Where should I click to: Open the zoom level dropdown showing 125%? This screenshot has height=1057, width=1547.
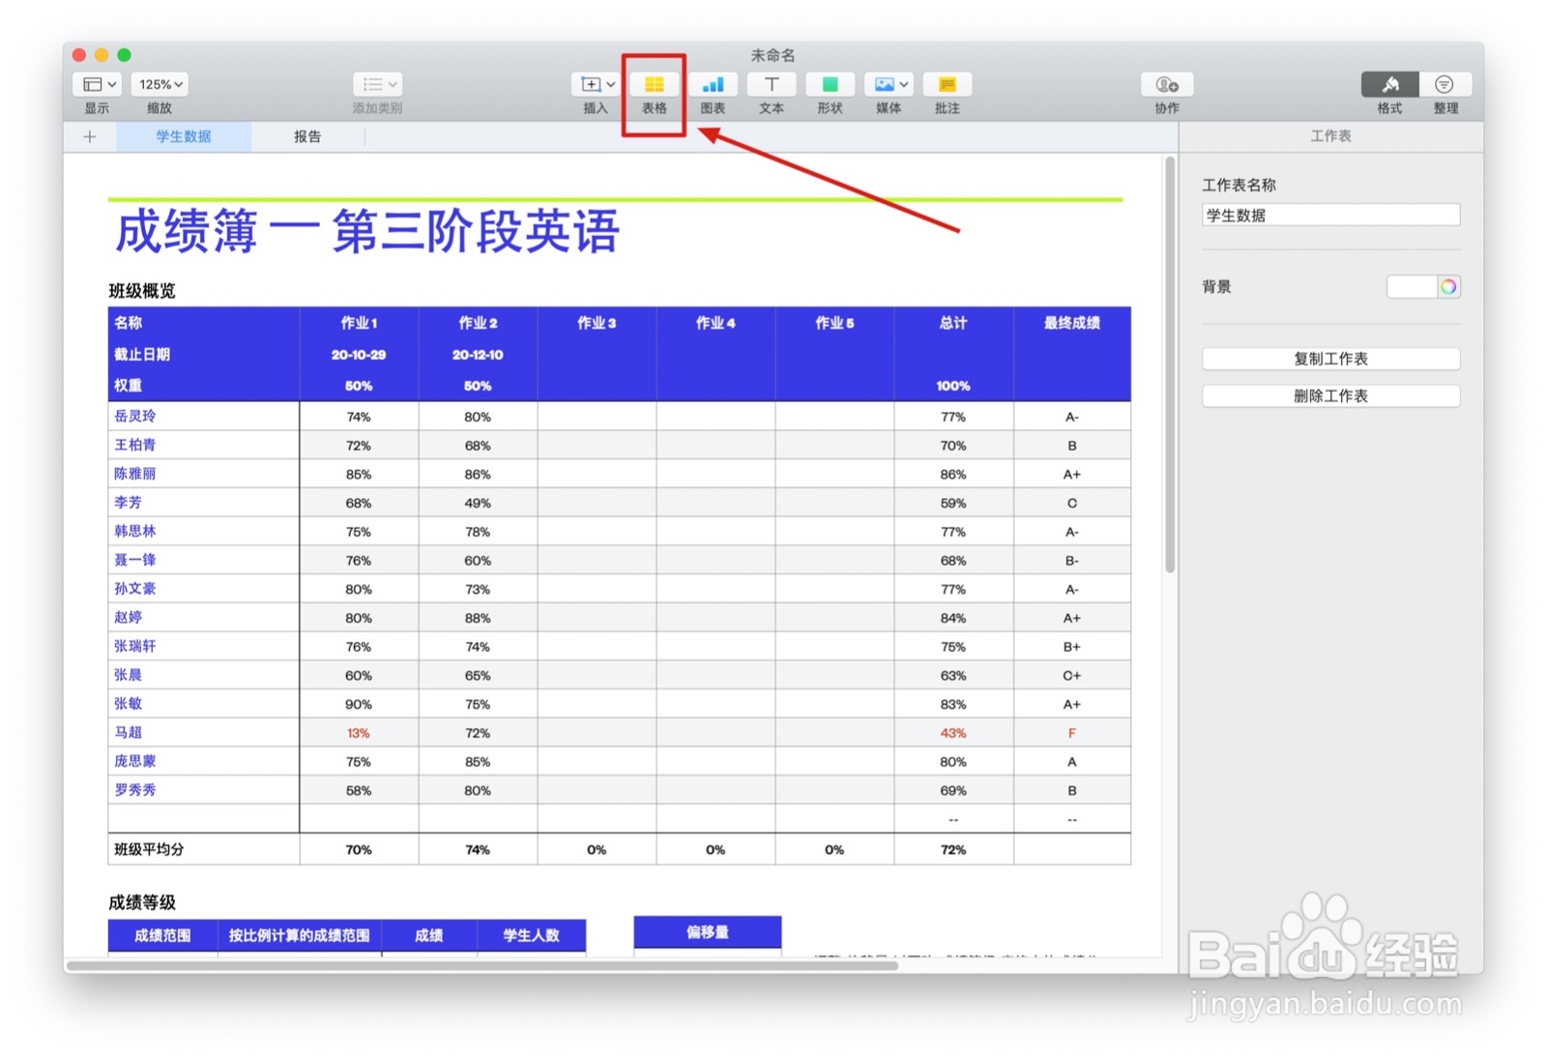pos(159,84)
